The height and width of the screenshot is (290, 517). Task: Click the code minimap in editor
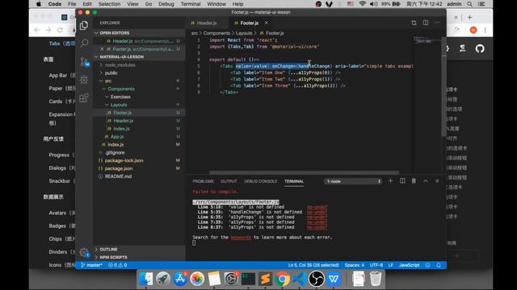coord(427,41)
